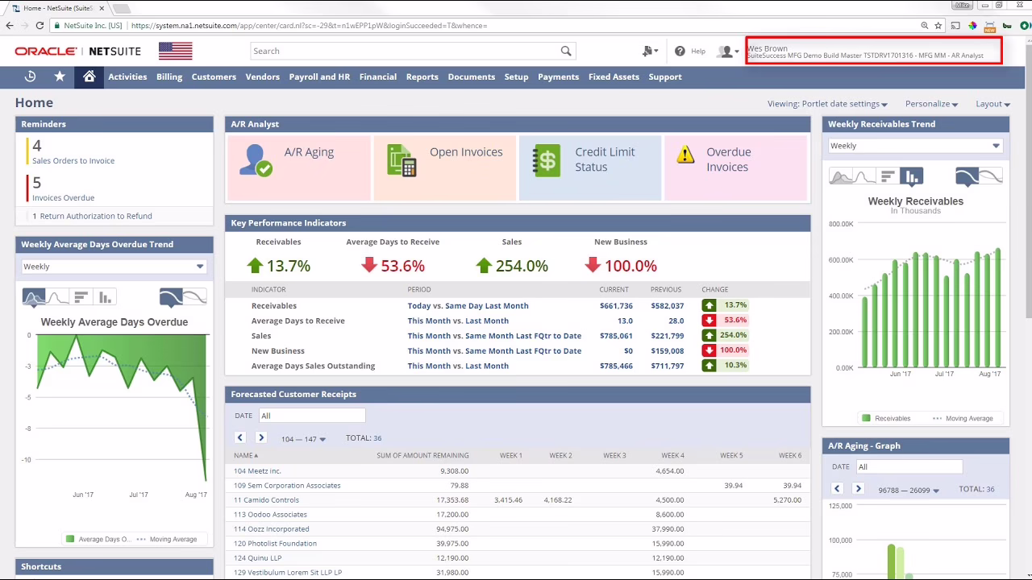This screenshot has height=580, width=1032.
Task: Click the Date field in Forecasted Customer Receipts
Action: [x=312, y=416]
